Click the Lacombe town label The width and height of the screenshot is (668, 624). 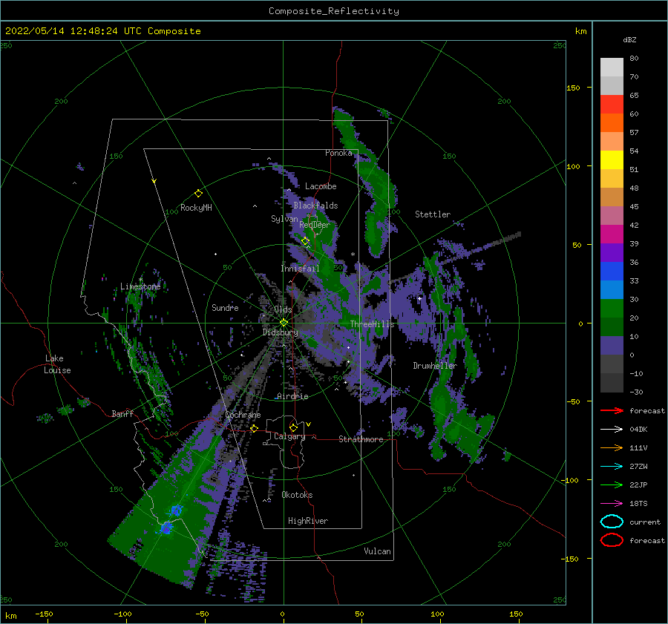pyautogui.click(x=321, y=186)
